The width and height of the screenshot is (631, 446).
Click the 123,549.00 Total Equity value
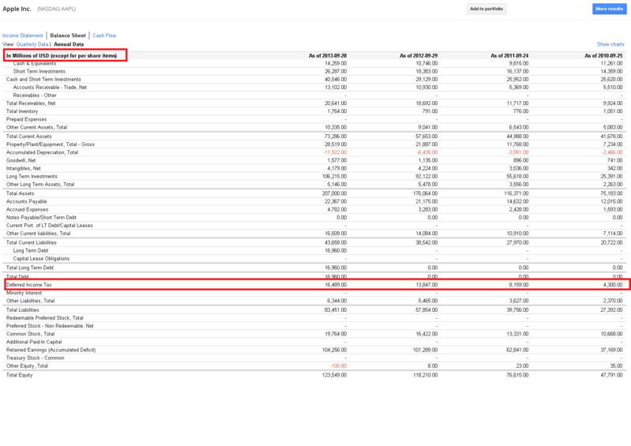click(334, 375)
